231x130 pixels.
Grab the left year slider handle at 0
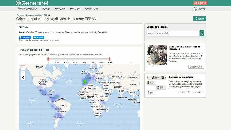coord(48,59)
